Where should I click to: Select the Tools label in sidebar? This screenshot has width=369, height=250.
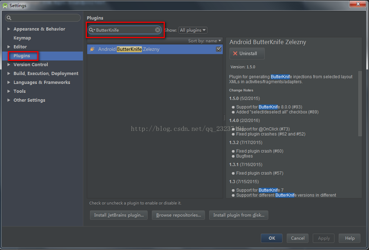[x=20, y=91]
